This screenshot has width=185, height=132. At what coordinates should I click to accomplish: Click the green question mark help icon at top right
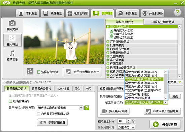(x=177, y=12)
